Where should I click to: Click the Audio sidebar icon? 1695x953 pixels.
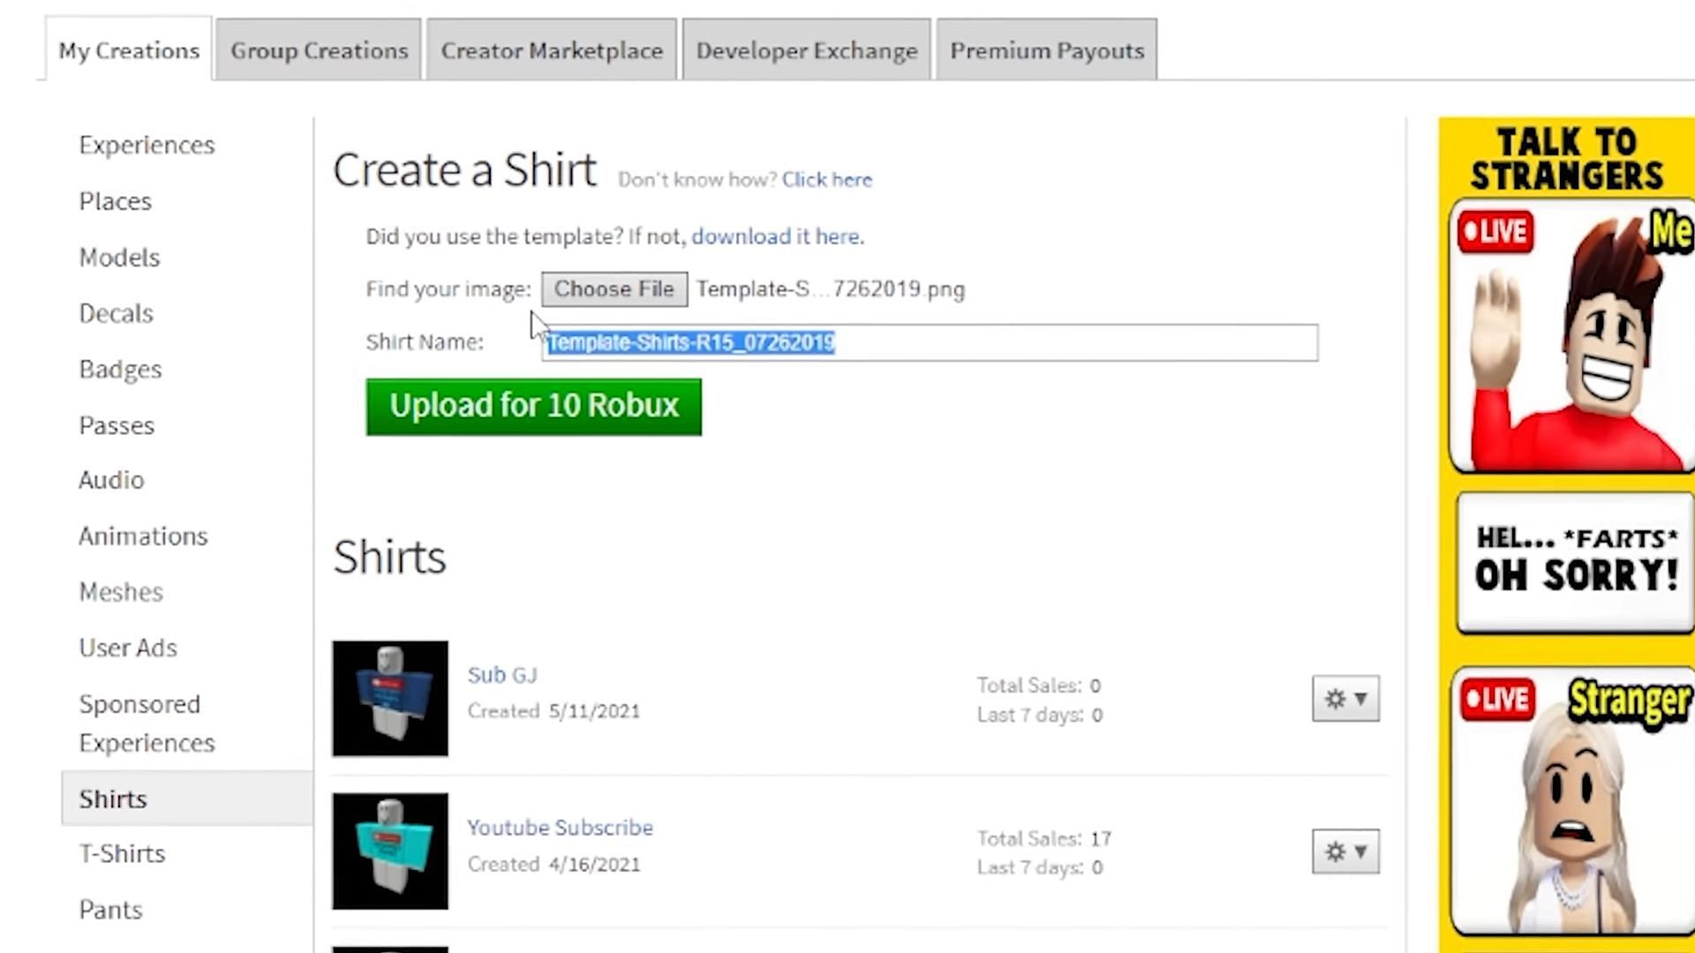[x=110, y=479]
